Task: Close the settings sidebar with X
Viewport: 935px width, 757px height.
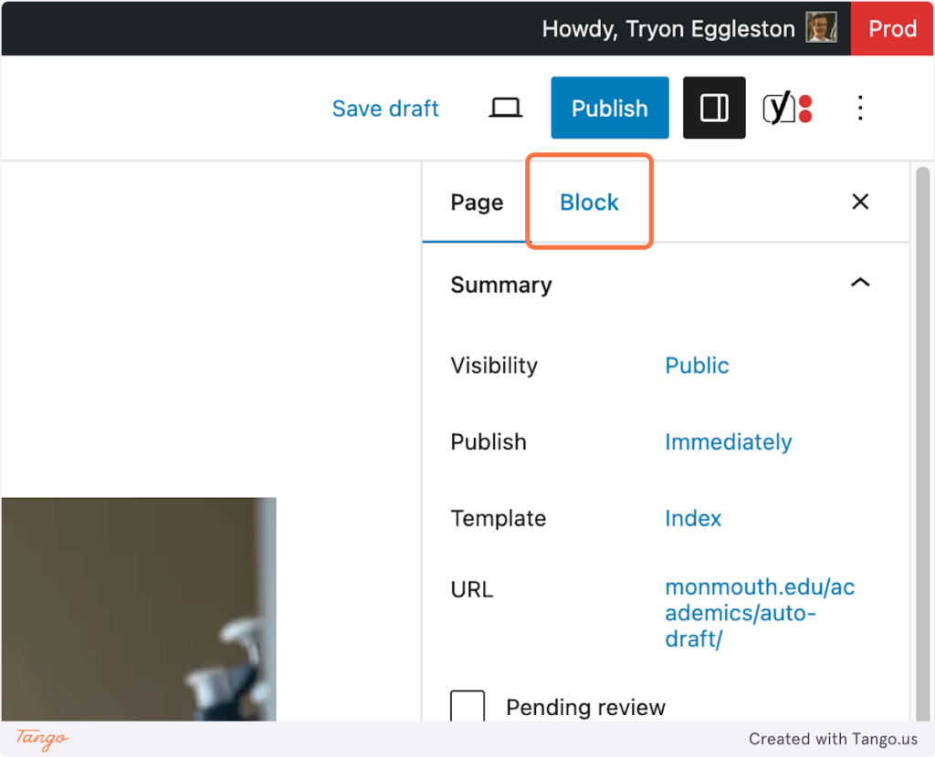Action: (x=859, y=202)
